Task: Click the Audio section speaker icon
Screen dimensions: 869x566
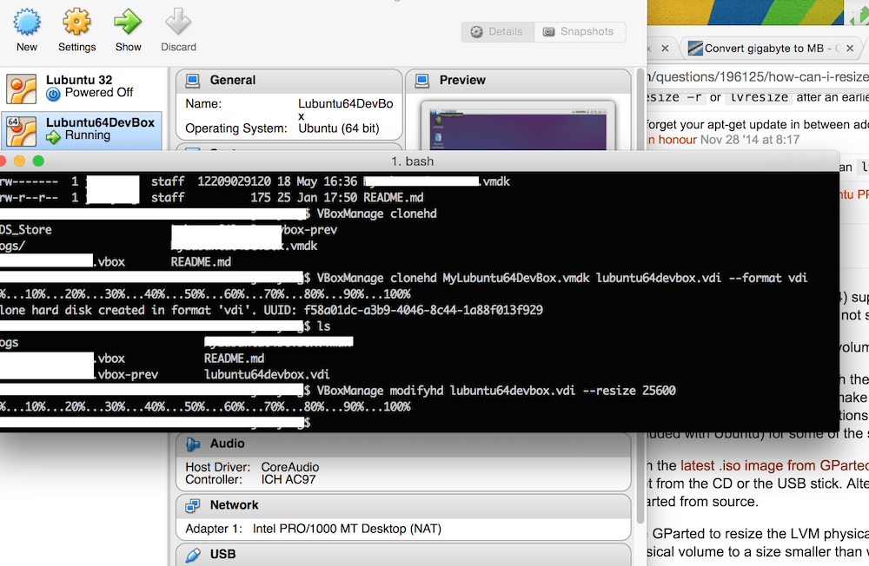Action: tap(193, 444)
